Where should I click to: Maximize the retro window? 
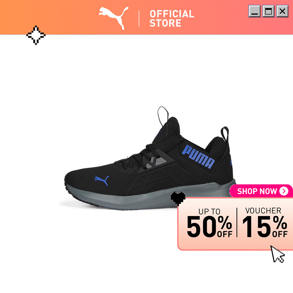point(268,11)
